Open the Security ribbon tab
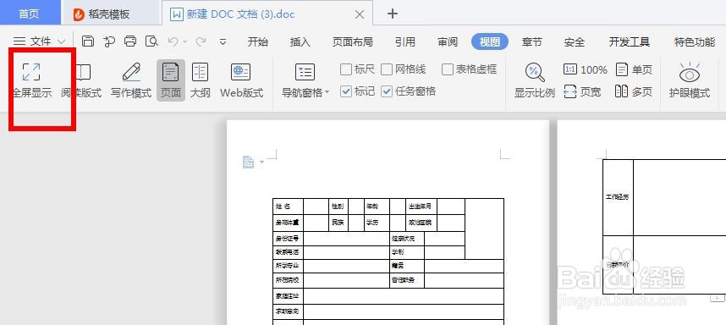This screenshot has width=726, height=325. [575, 41]
